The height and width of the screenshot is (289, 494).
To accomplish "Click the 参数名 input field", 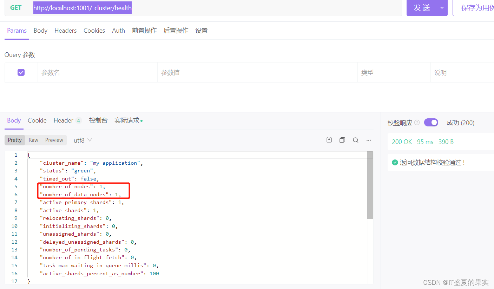I will [x=98, y=72].
